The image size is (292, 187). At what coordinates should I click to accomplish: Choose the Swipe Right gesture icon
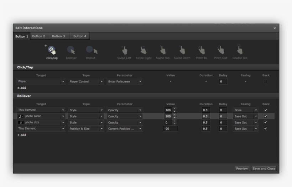point(144,50)
